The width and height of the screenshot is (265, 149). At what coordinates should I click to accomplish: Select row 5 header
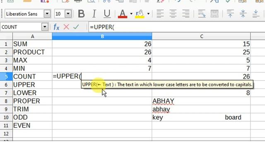[x=6, y=77]
